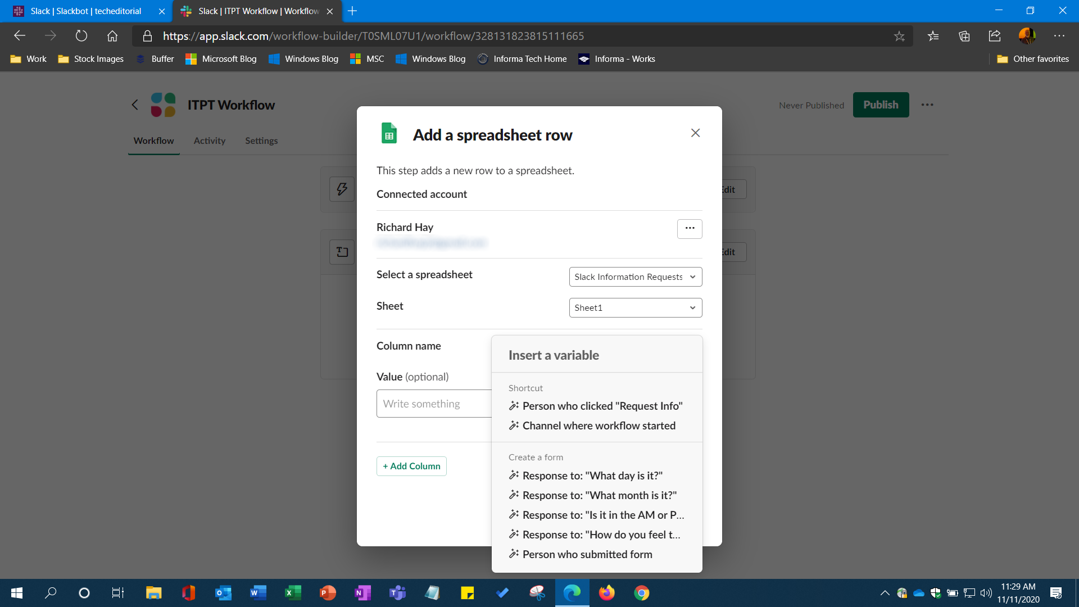Click the back arrow beside ITPT Workflow

click(x=135, y=105)
